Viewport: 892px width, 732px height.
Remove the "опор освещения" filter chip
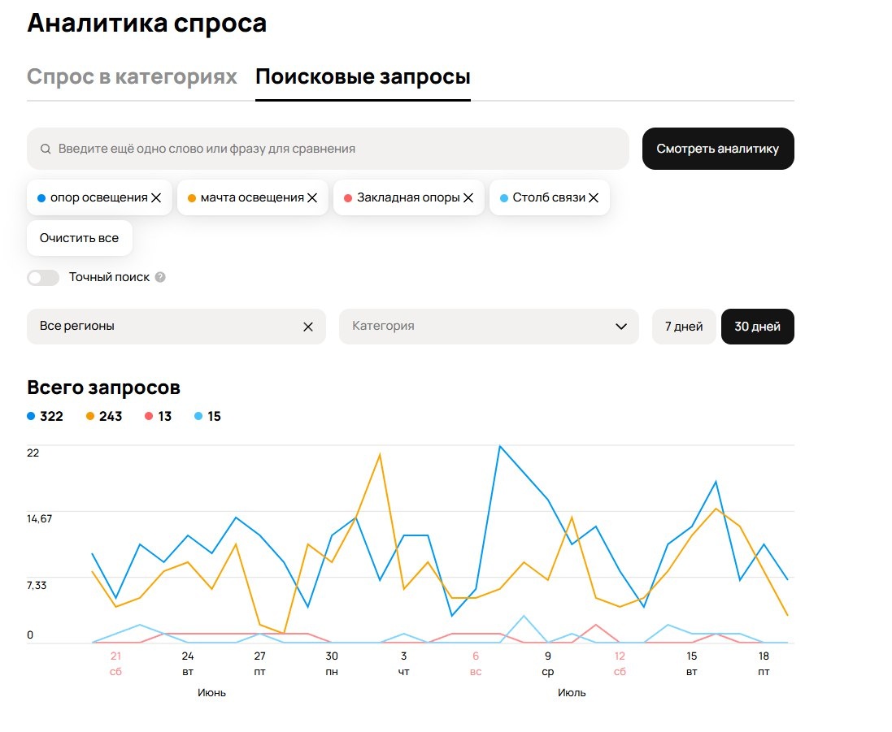(155, 197)
